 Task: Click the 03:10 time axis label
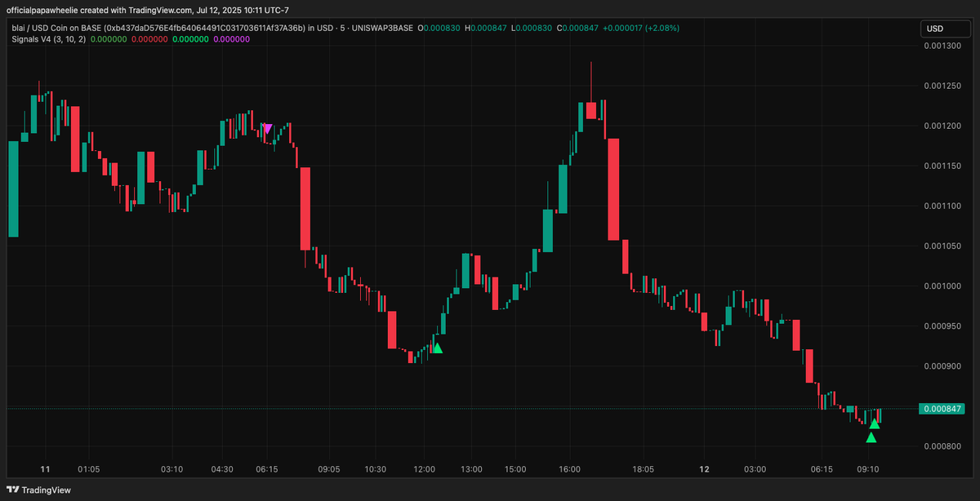click(x=171, y=469)
